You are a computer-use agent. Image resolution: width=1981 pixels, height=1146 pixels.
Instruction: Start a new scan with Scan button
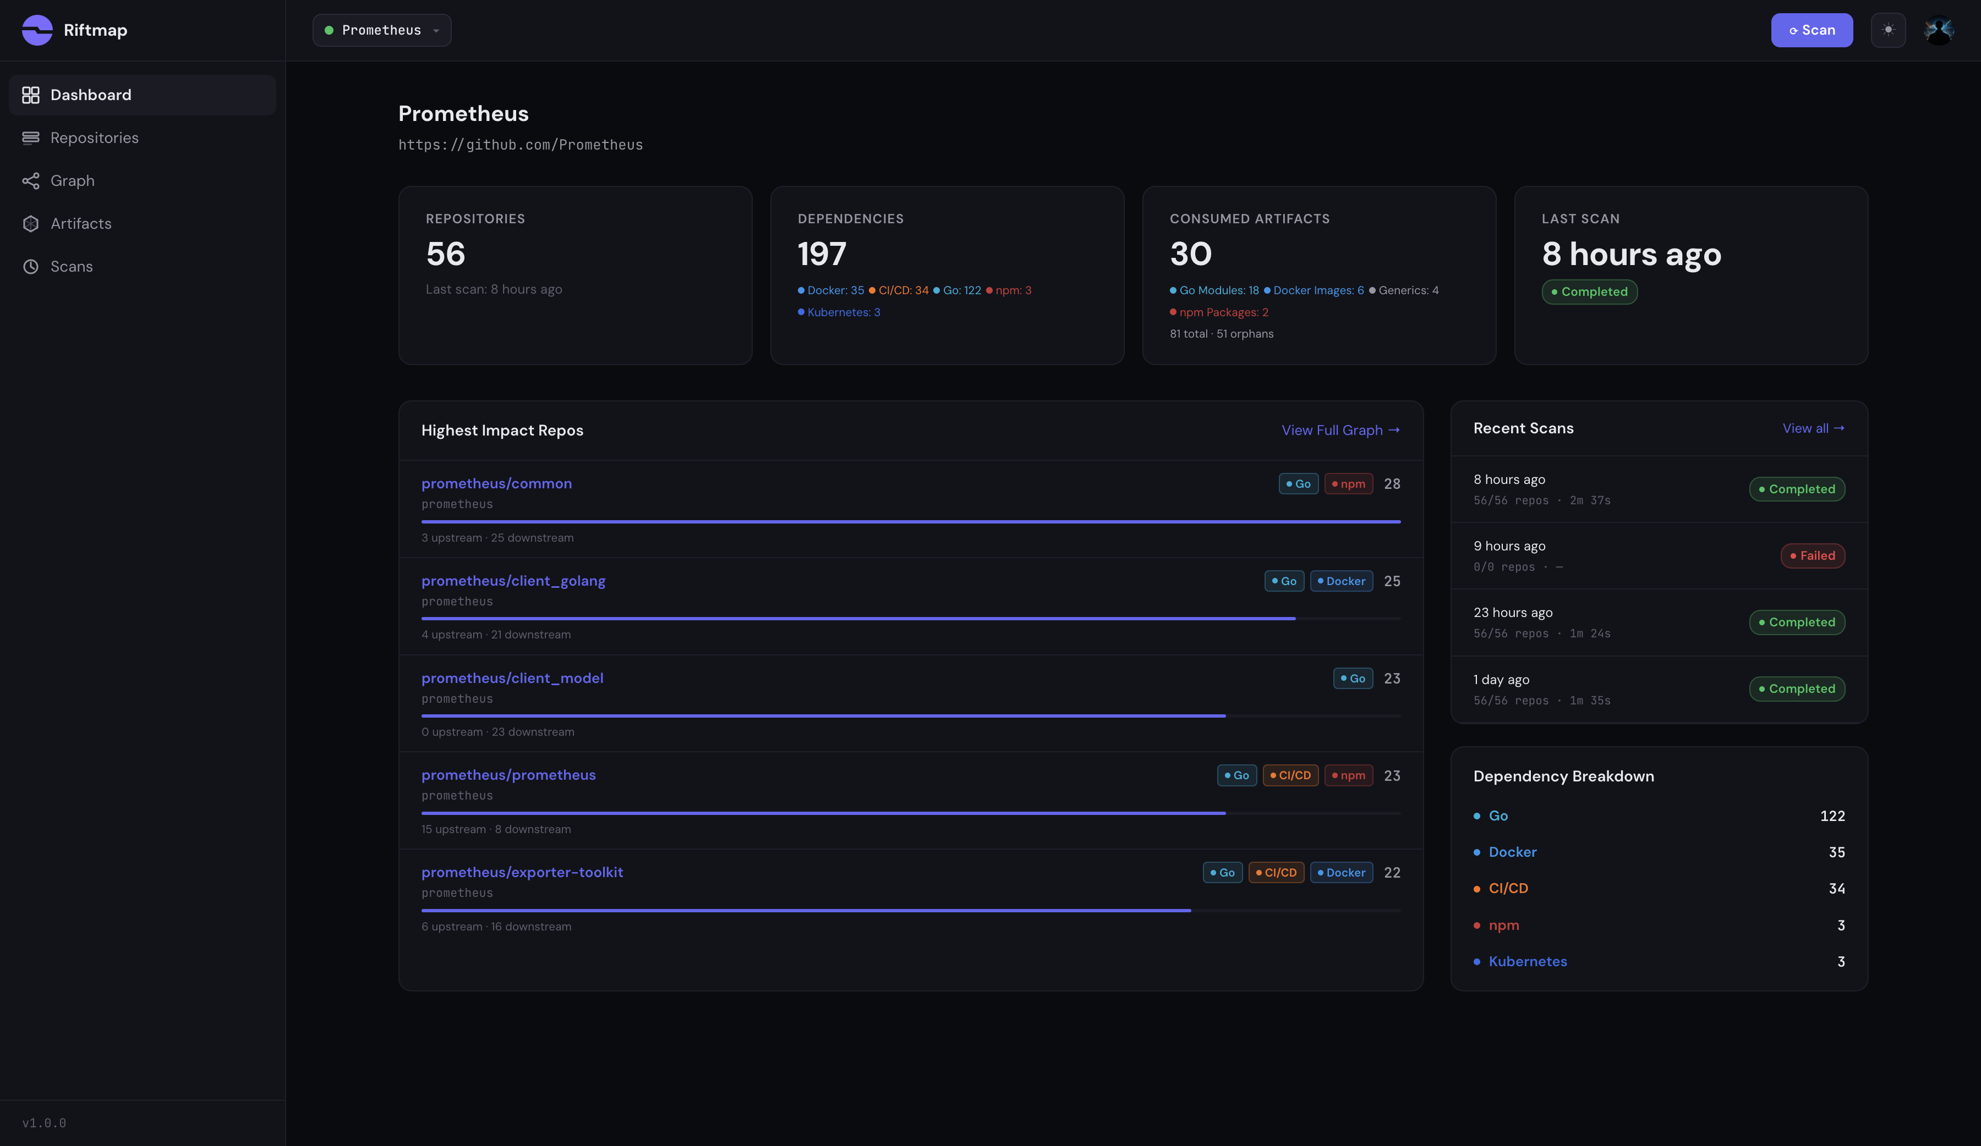(1811, 30)
